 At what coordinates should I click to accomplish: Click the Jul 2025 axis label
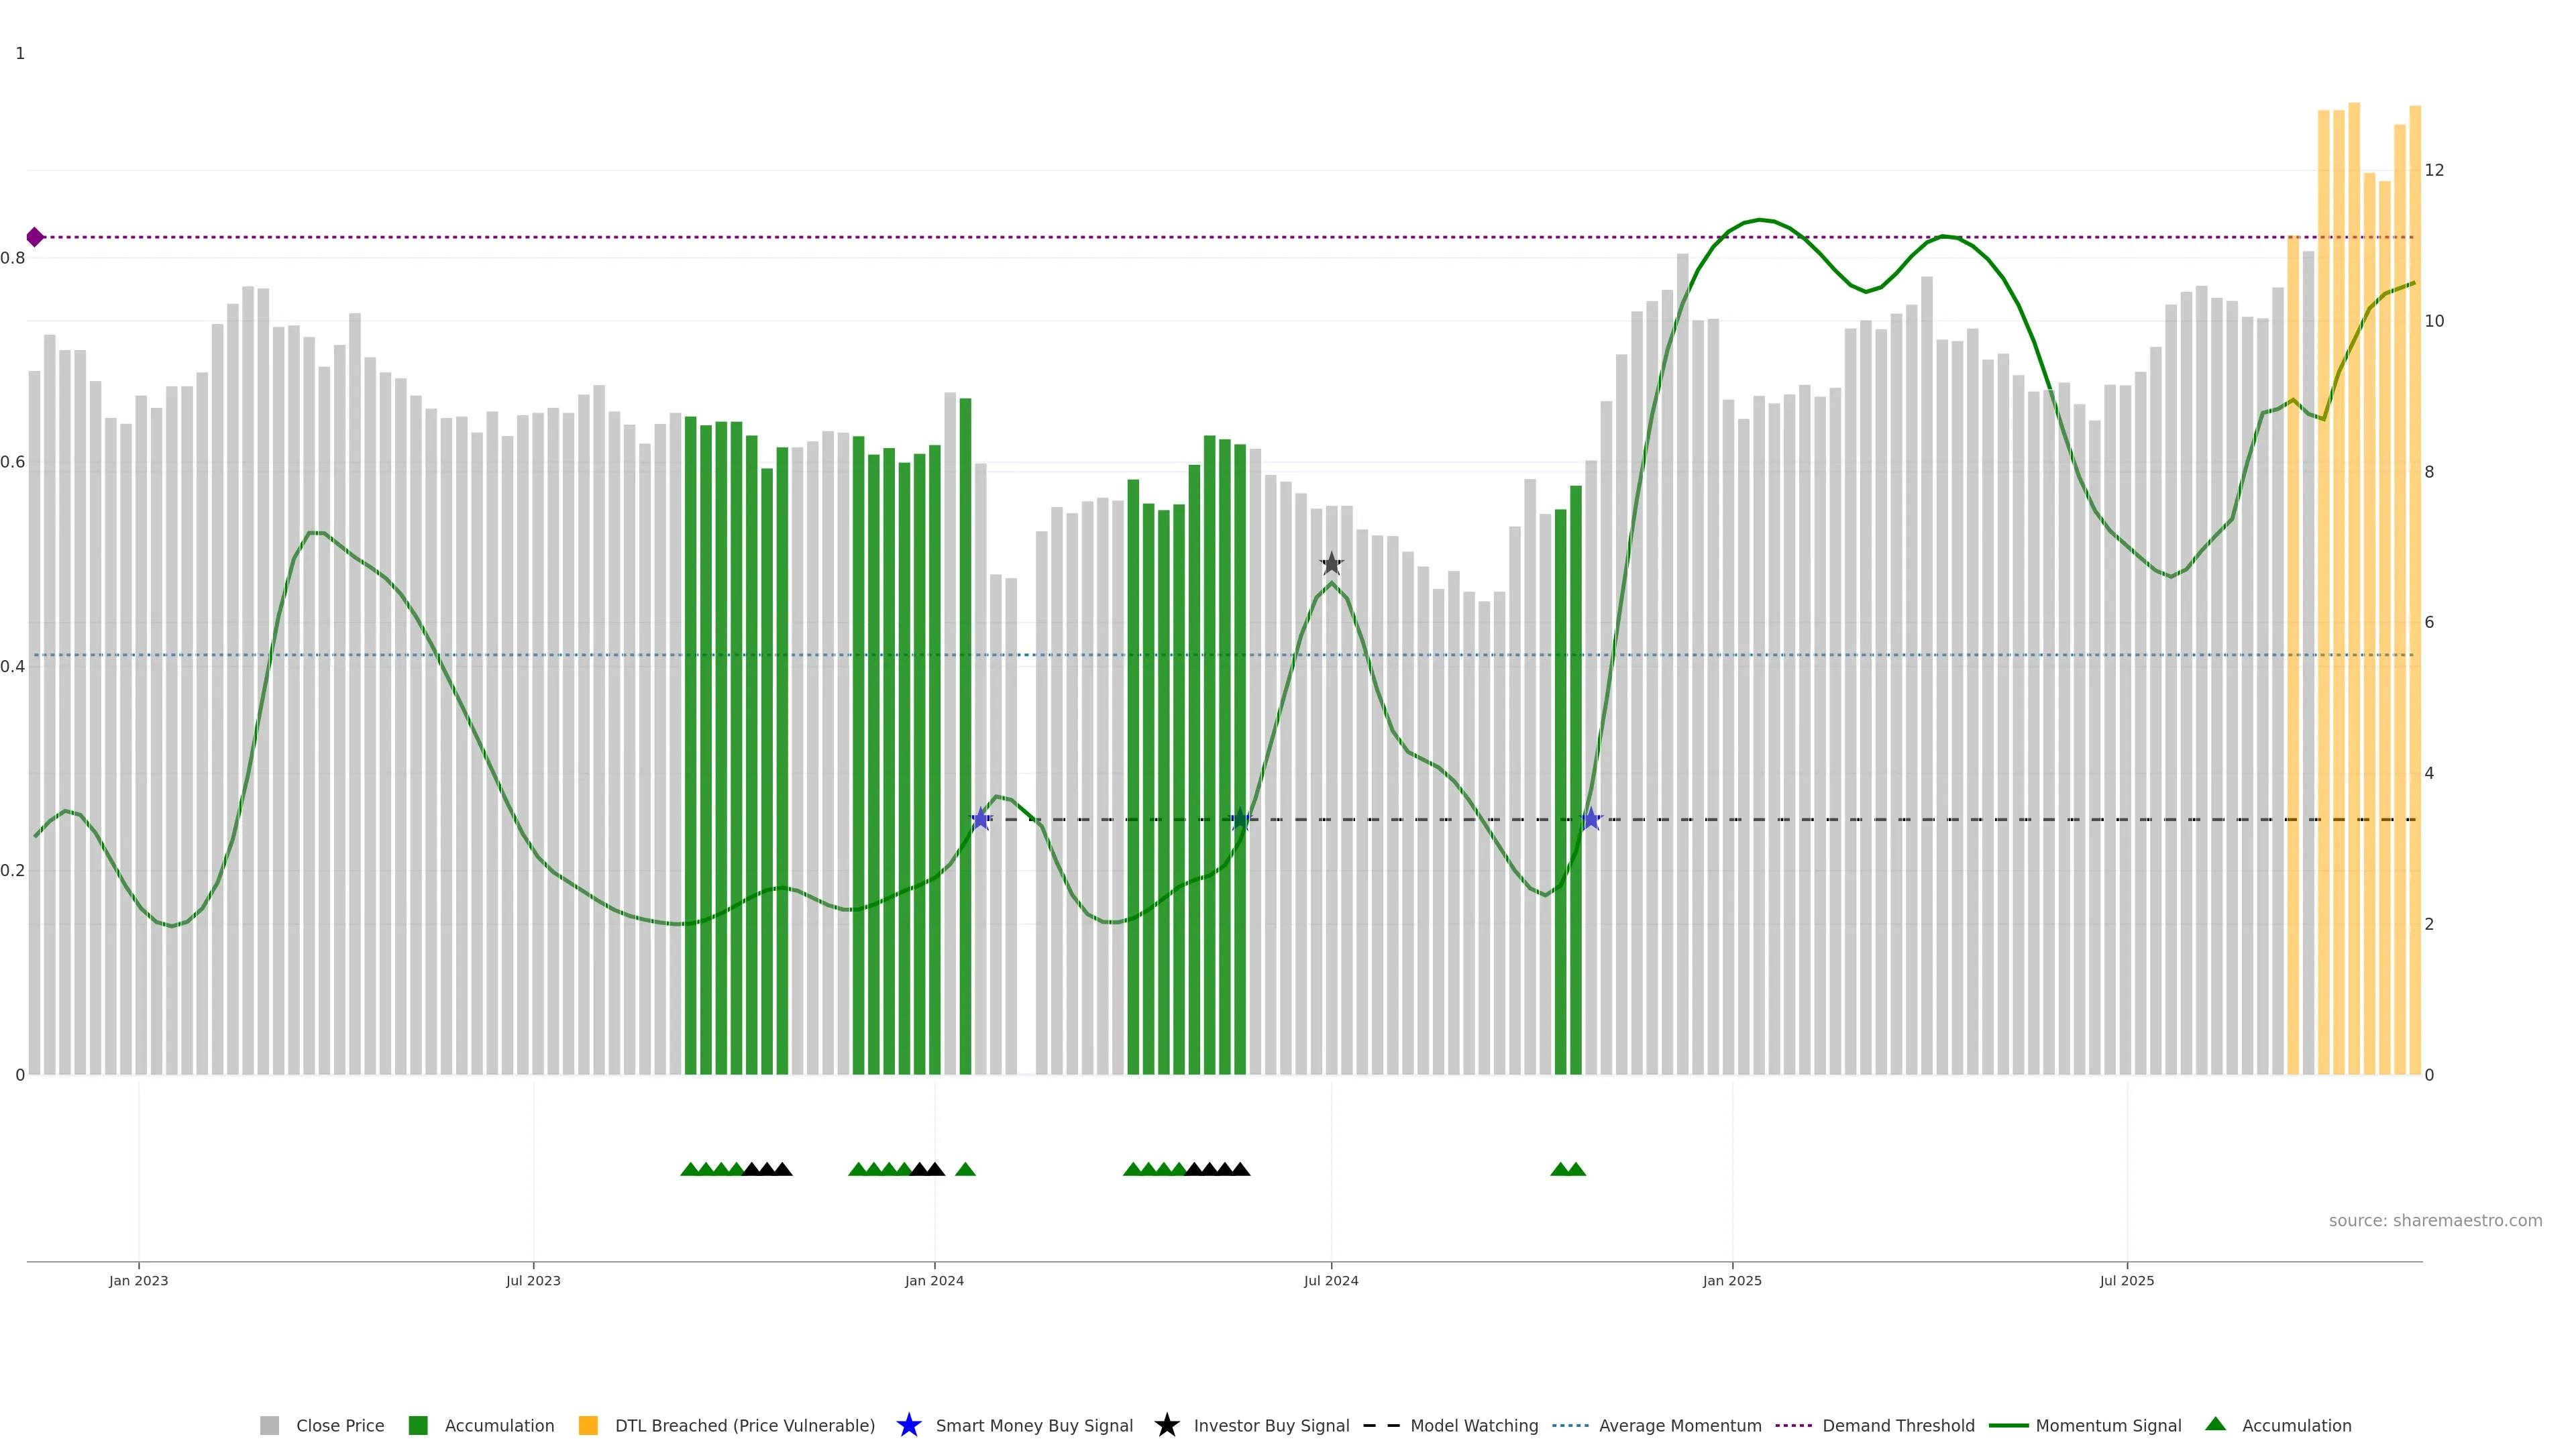2127,1280
